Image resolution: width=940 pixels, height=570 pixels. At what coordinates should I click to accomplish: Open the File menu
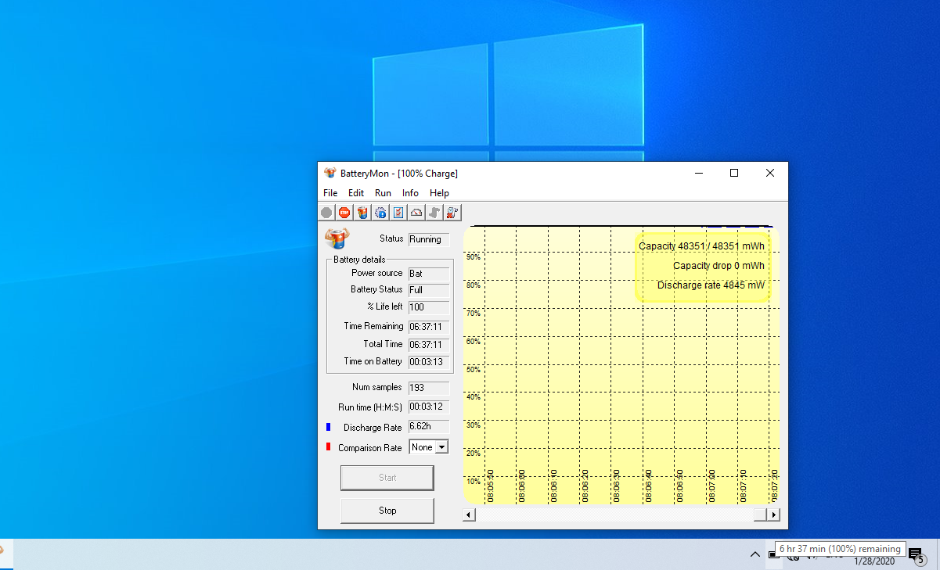pyautogui.click(x=330, y=193)
